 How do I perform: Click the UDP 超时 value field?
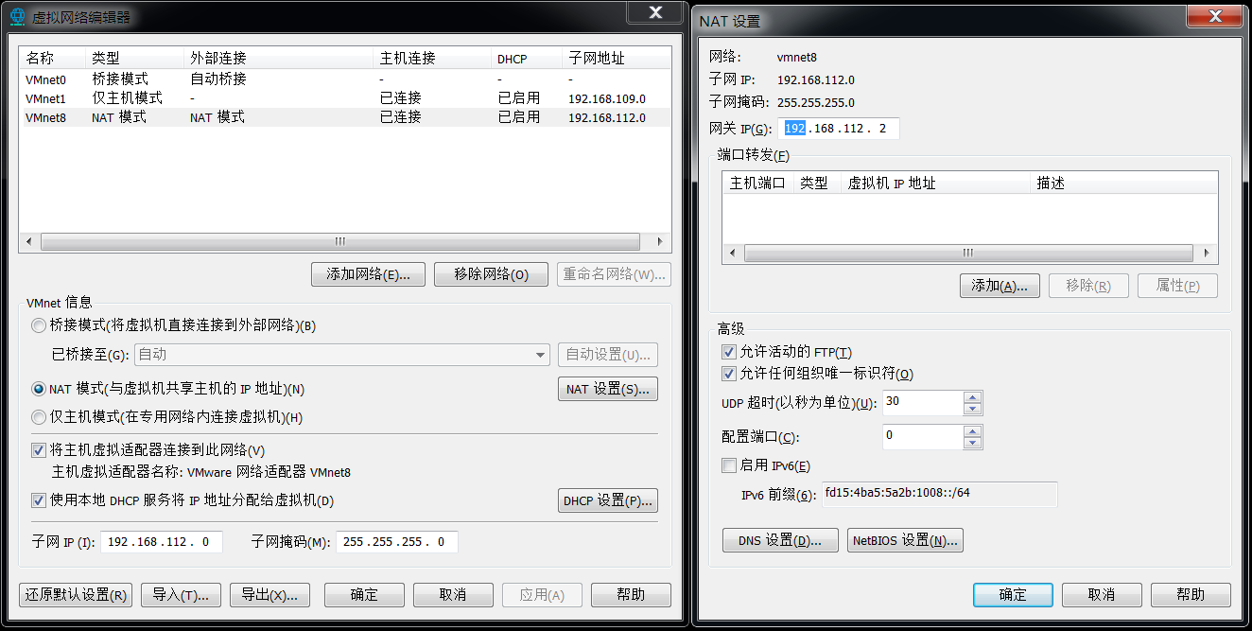coord(923,403)
